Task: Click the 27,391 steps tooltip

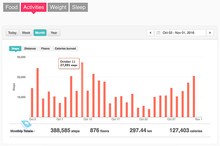Action: [x=69, y=63]
